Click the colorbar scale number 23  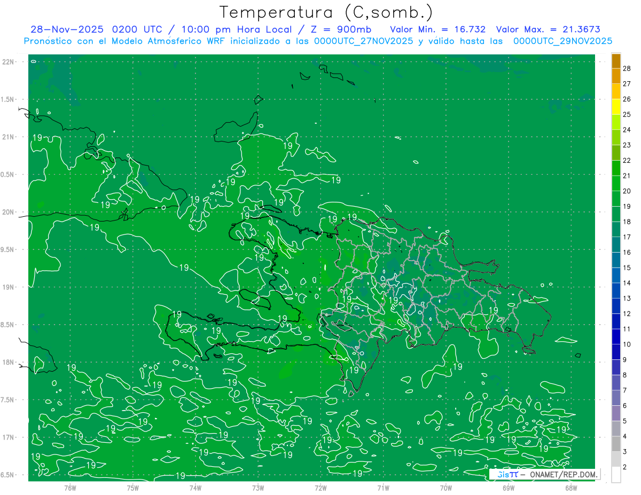[x=627, y=145]
